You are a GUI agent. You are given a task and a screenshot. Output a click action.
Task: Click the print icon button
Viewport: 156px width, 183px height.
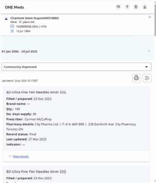[x=136, y=78]
